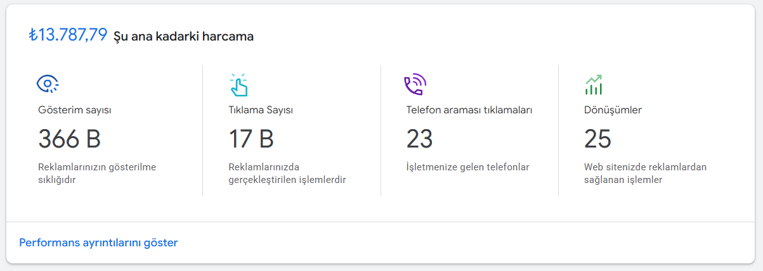This screenshot has width=763, height=271.
Task: Select the 25 conversions value
Action: (597, 139)
